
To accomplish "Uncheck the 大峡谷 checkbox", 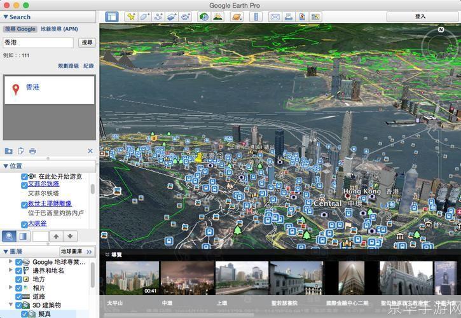I will 24,225.
